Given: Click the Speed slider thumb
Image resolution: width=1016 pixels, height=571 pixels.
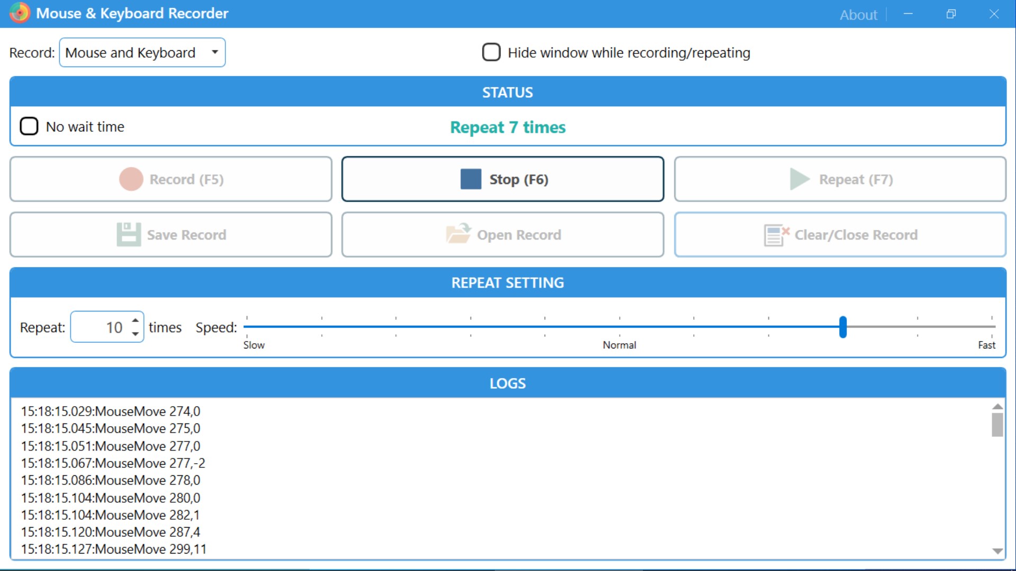Looking at the screenshot, I should tap(842, 327).
